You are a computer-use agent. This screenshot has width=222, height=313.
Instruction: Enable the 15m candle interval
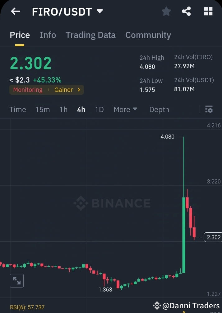[x=43, y=109]
